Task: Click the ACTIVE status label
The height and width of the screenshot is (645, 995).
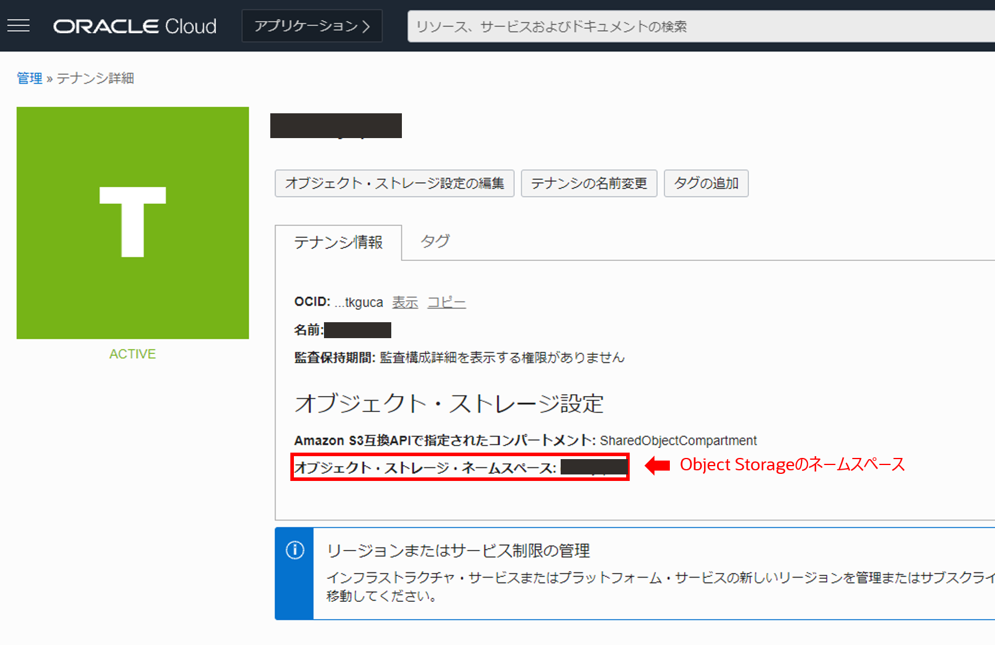Action: tap(133, 354)
